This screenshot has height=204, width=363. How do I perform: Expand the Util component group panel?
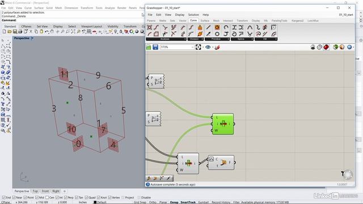point(266,39)
